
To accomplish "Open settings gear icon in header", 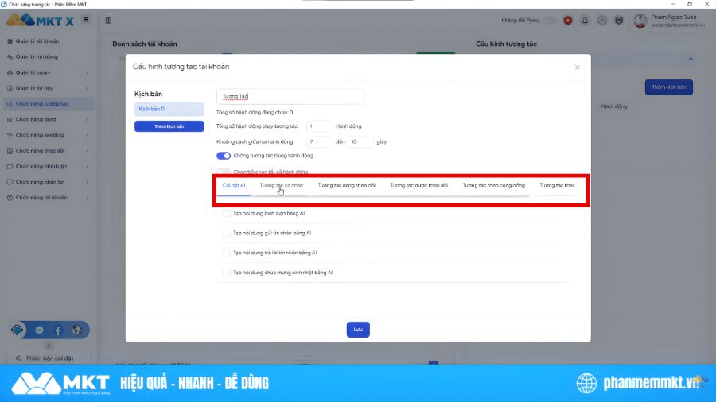I will tap(619, 21).
